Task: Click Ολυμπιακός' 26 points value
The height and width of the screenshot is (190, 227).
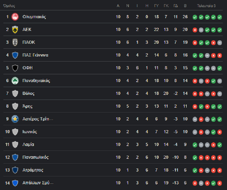Action: pyautogui.click(x=185, y=17)
